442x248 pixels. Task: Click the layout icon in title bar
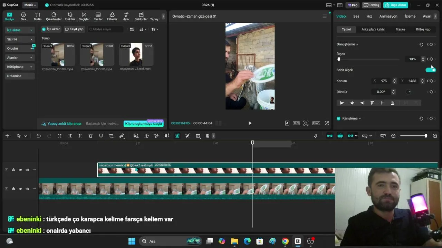point(329,5)
